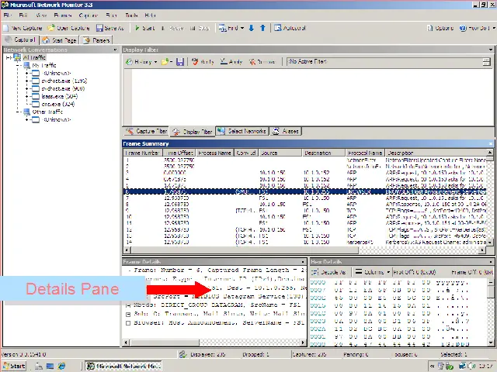This screenshot has height=372, width=497.
Task: Select All Traffic in the conversations tree
Action: click(x=34, y=57)
